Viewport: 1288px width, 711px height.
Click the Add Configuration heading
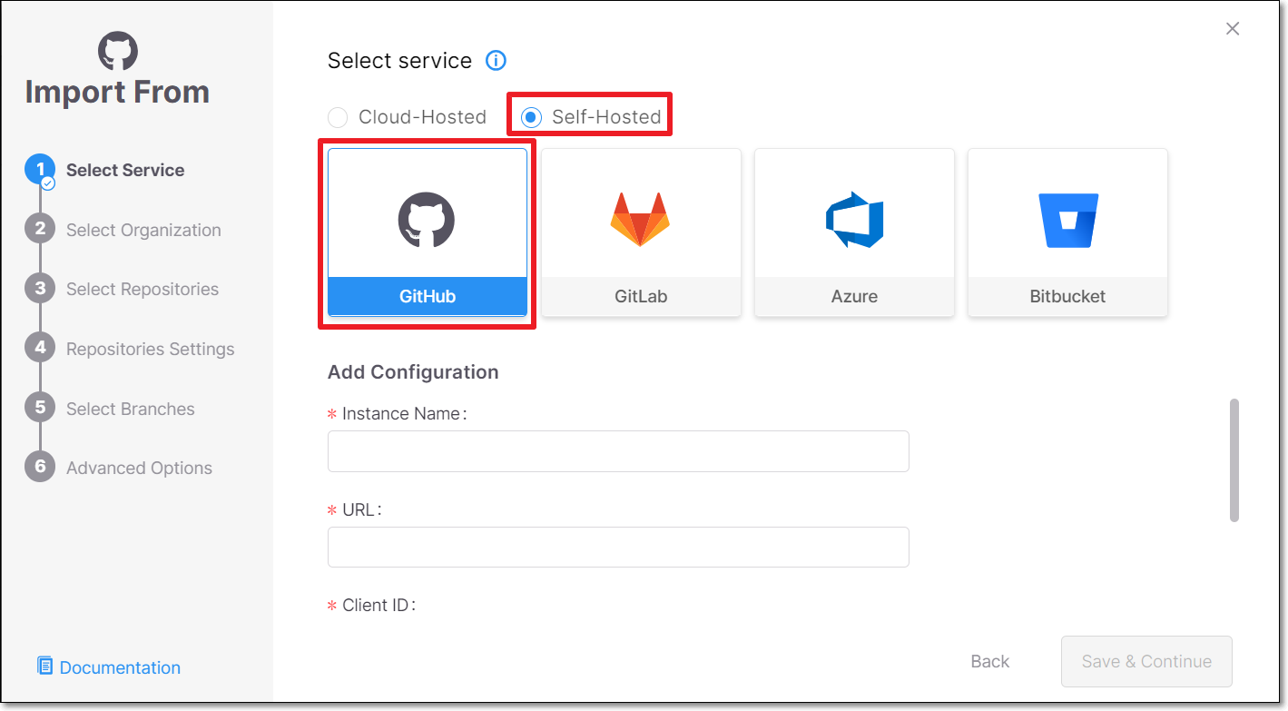413,372
